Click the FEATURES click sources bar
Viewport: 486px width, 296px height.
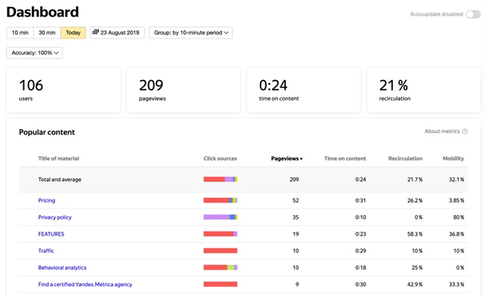221,234
